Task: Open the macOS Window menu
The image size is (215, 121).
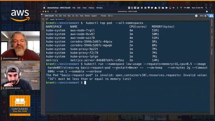Action: [x=99, y=8]
